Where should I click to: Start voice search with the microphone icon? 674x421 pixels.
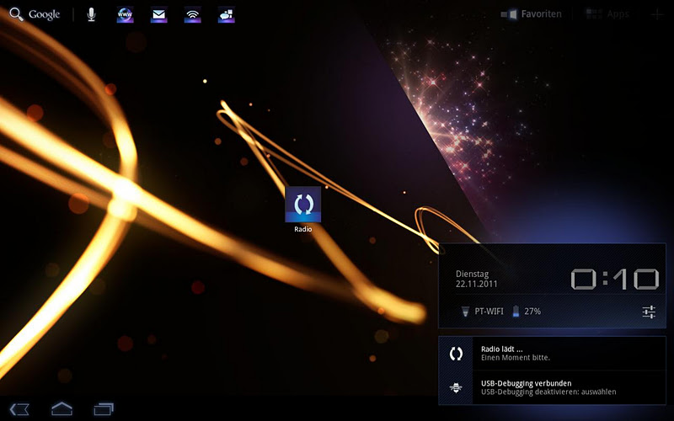point(91,14)
